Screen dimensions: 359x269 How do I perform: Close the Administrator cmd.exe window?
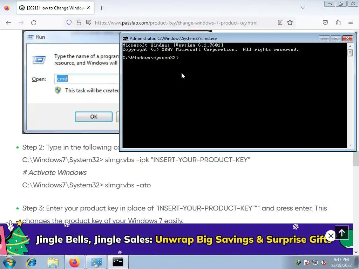click(x=347, y=39)
